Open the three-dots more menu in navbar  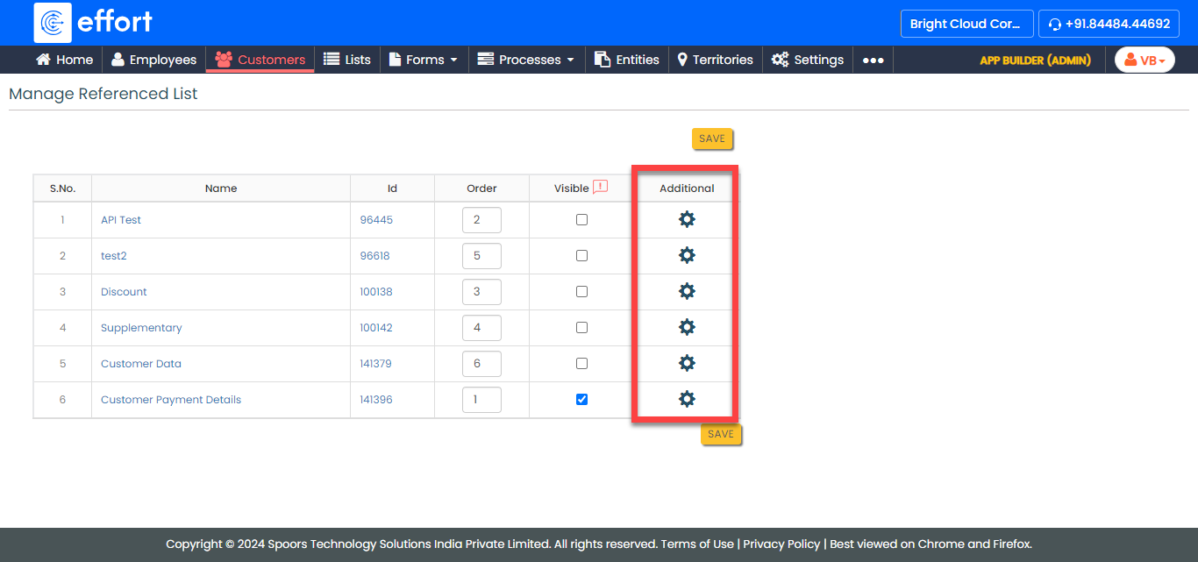tap(873, 60)
